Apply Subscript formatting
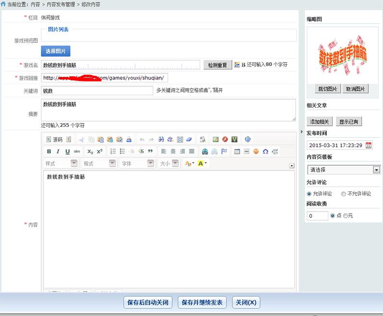 (90, 152)
